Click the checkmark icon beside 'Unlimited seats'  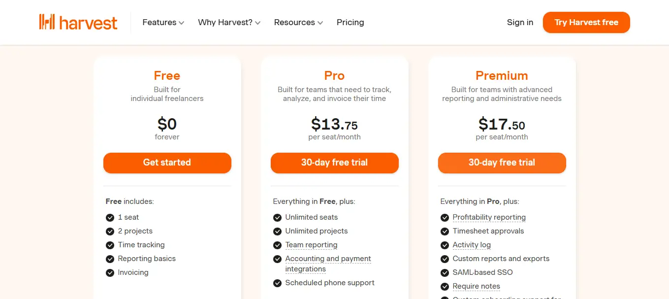pyautogui.click(x=277, y=217)
